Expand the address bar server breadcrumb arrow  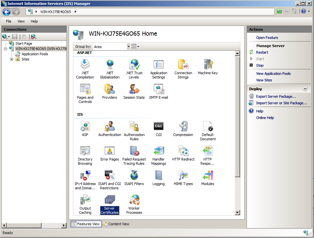[76, 12]
